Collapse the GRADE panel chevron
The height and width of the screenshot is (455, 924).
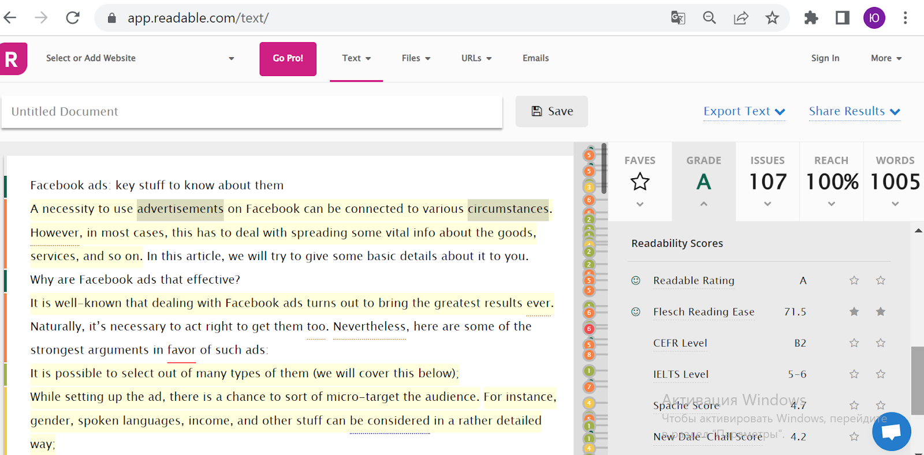tap(703, 204)
